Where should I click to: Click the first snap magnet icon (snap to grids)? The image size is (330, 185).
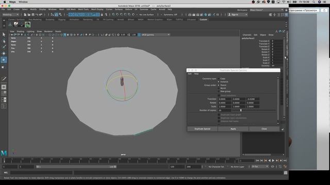(x=113, y=15)
